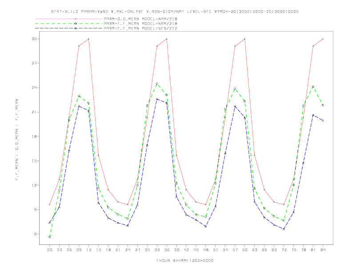
Task: Click y-axis tick label 9
Action: click(35, 209)
